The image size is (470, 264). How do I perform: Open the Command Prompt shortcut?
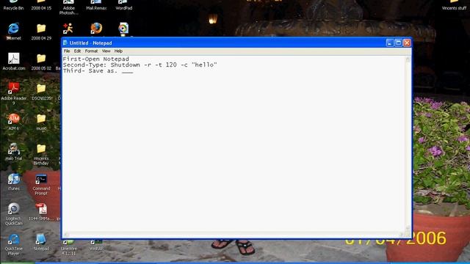coord(41,184)
